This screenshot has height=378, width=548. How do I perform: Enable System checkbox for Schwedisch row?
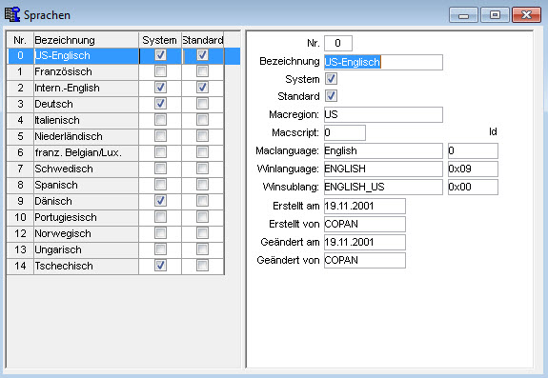pos(160,169)
